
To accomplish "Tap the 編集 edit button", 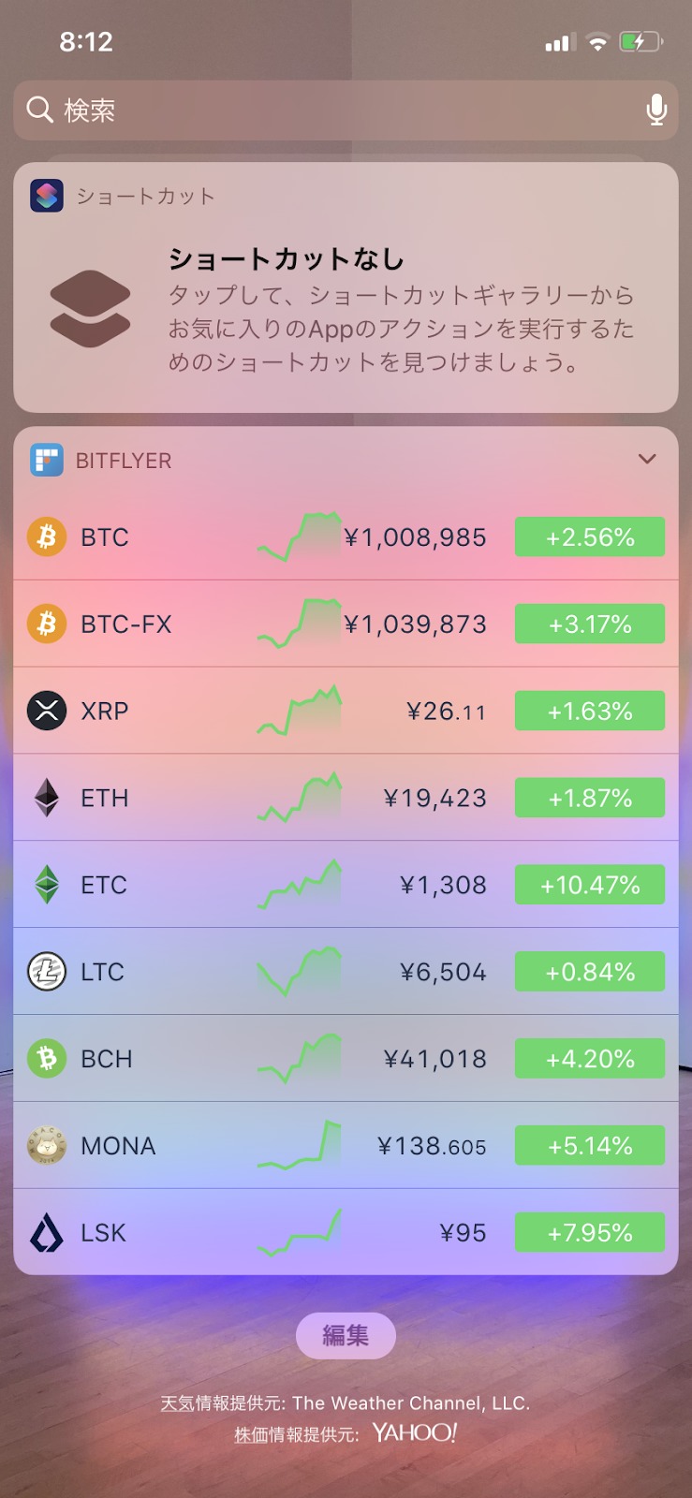I will (346, 1335).
